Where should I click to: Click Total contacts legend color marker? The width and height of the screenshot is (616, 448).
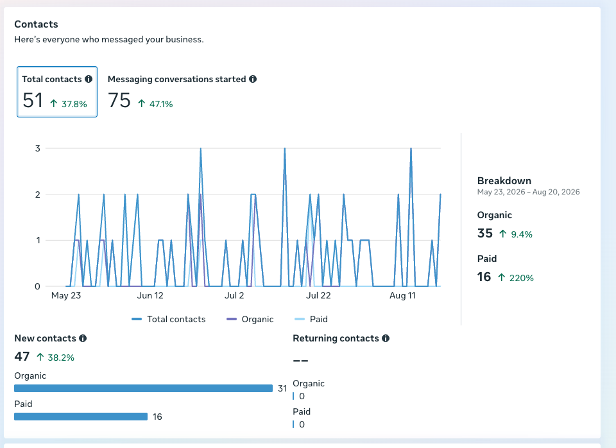pyautogui.click(x=137, y=319)
